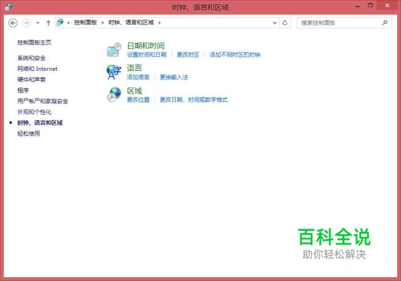Expand the address bar history dropdown
Viewport: 401px width, 281px height.
tap(275, 23)
